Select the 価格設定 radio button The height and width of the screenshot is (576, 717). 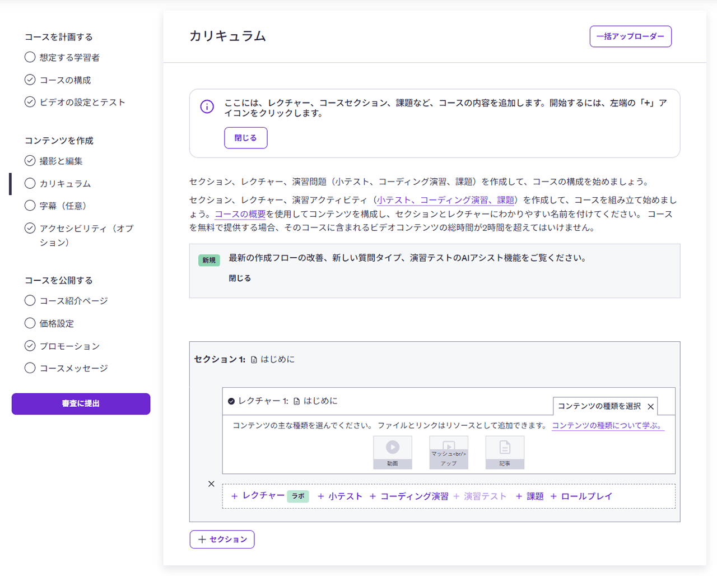pyautogui.click(x=29, y=323)
